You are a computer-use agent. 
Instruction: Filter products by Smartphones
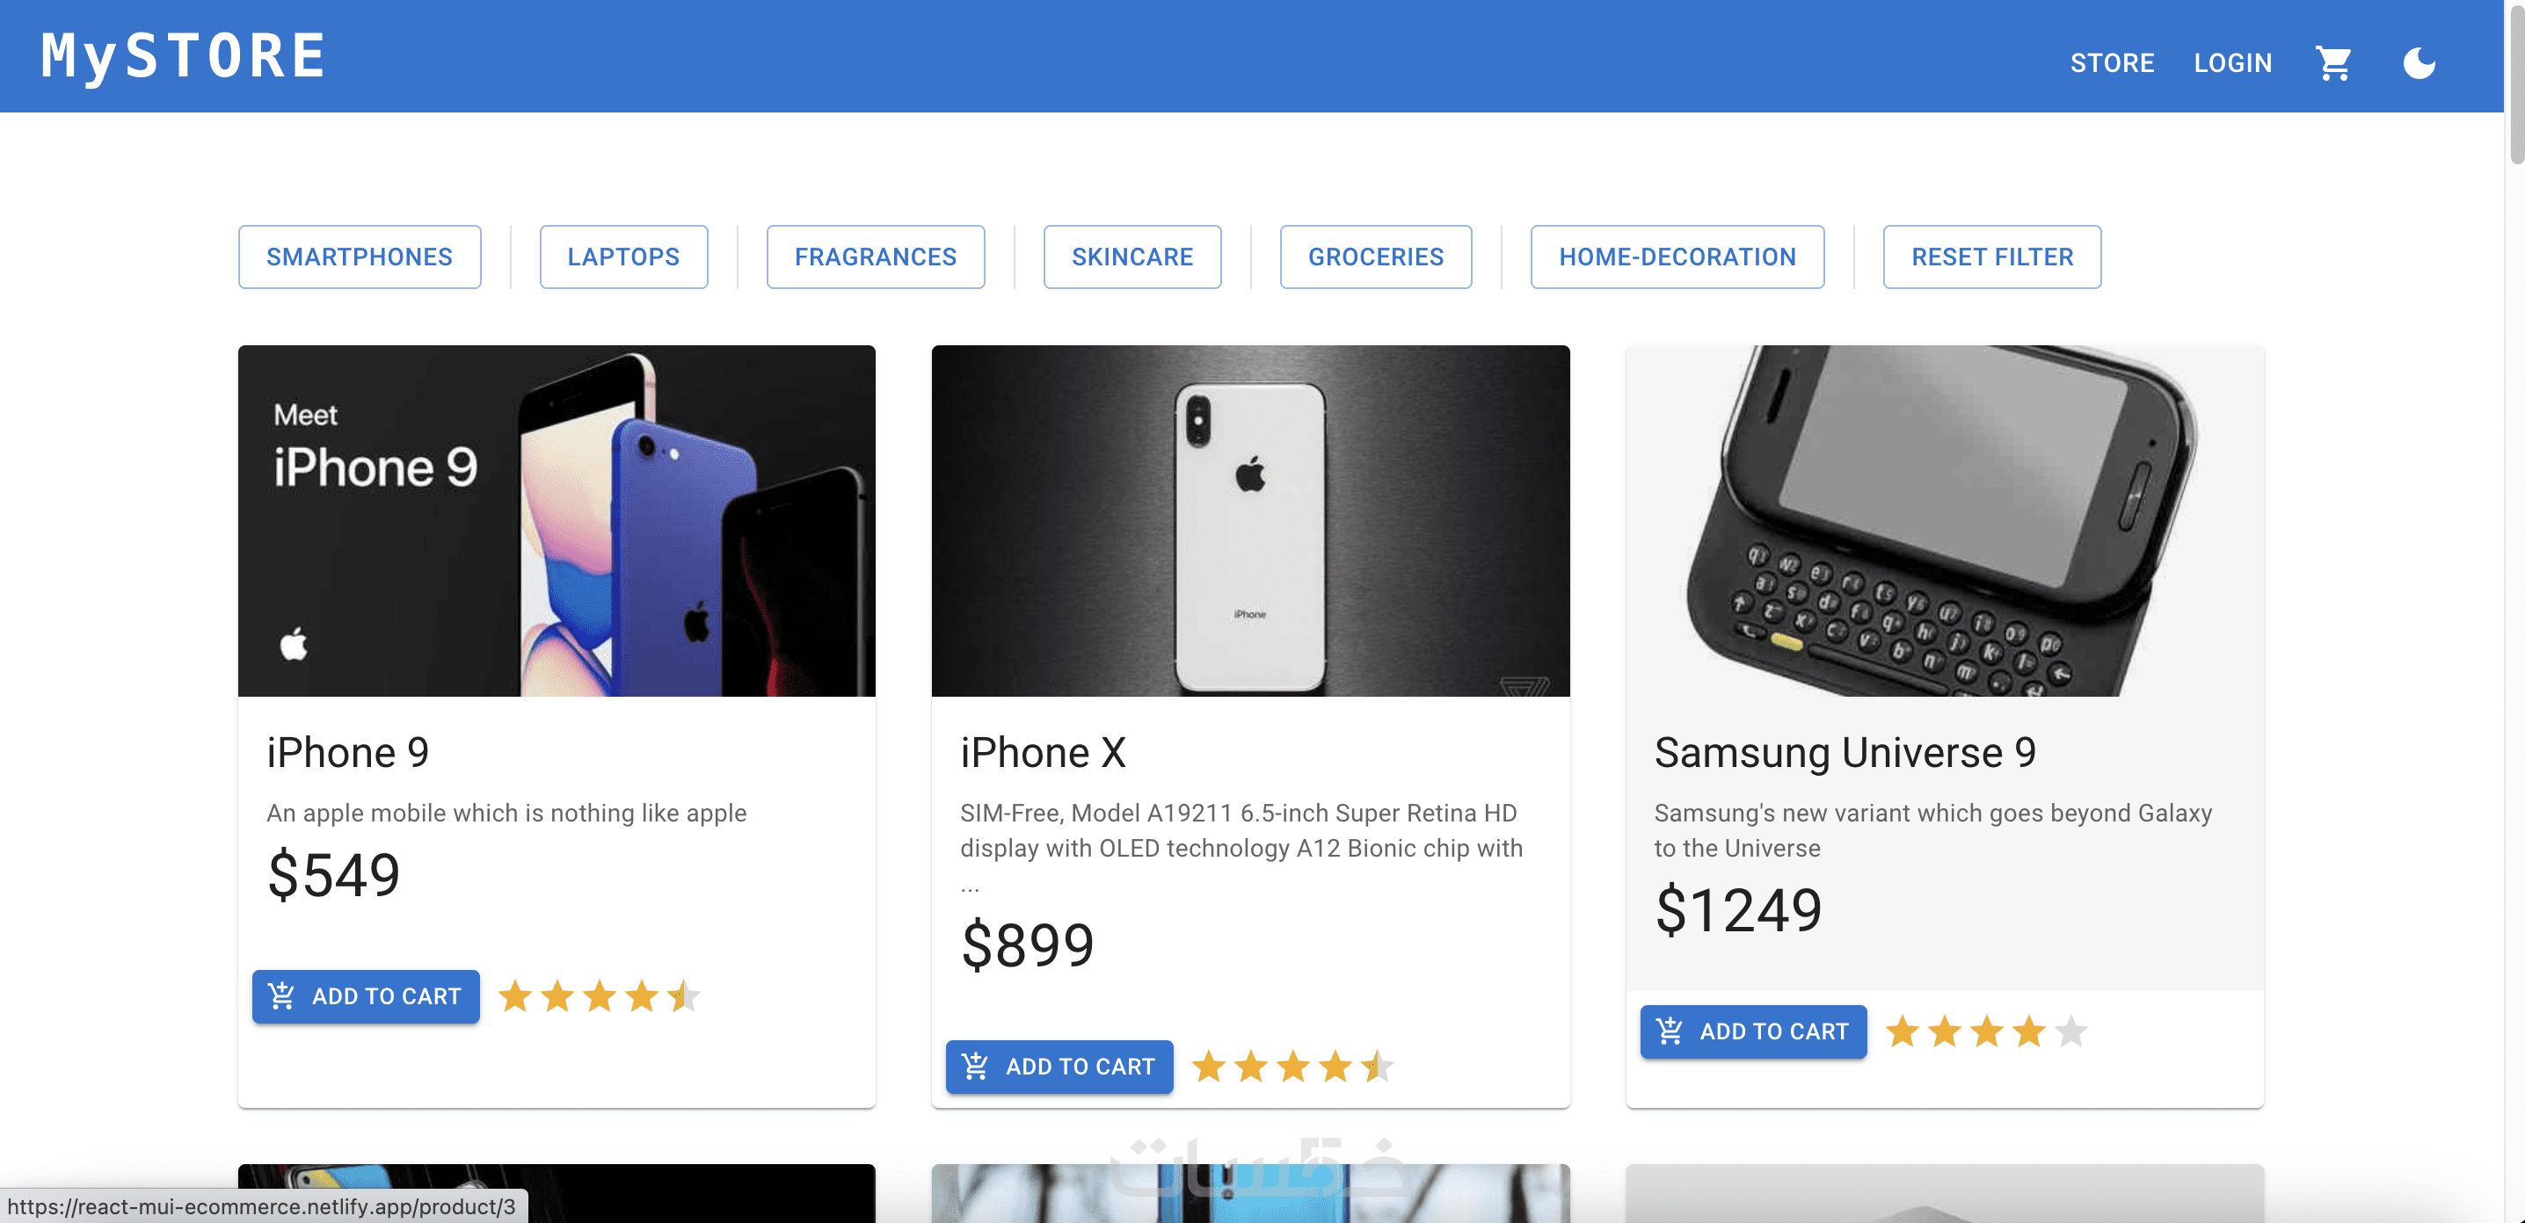[359, 257]
